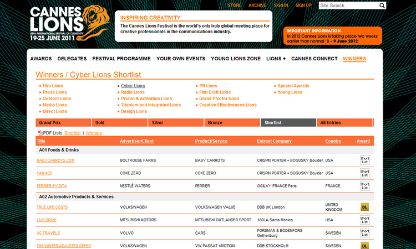The width and height of the screenshot is (416, 249).
Task: Click the Short List badge for BabyCarrots.com
Action: [x=364, y=160]
